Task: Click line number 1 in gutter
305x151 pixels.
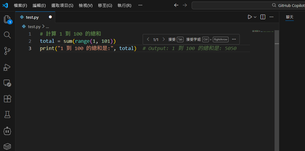Action: (30, 34)
